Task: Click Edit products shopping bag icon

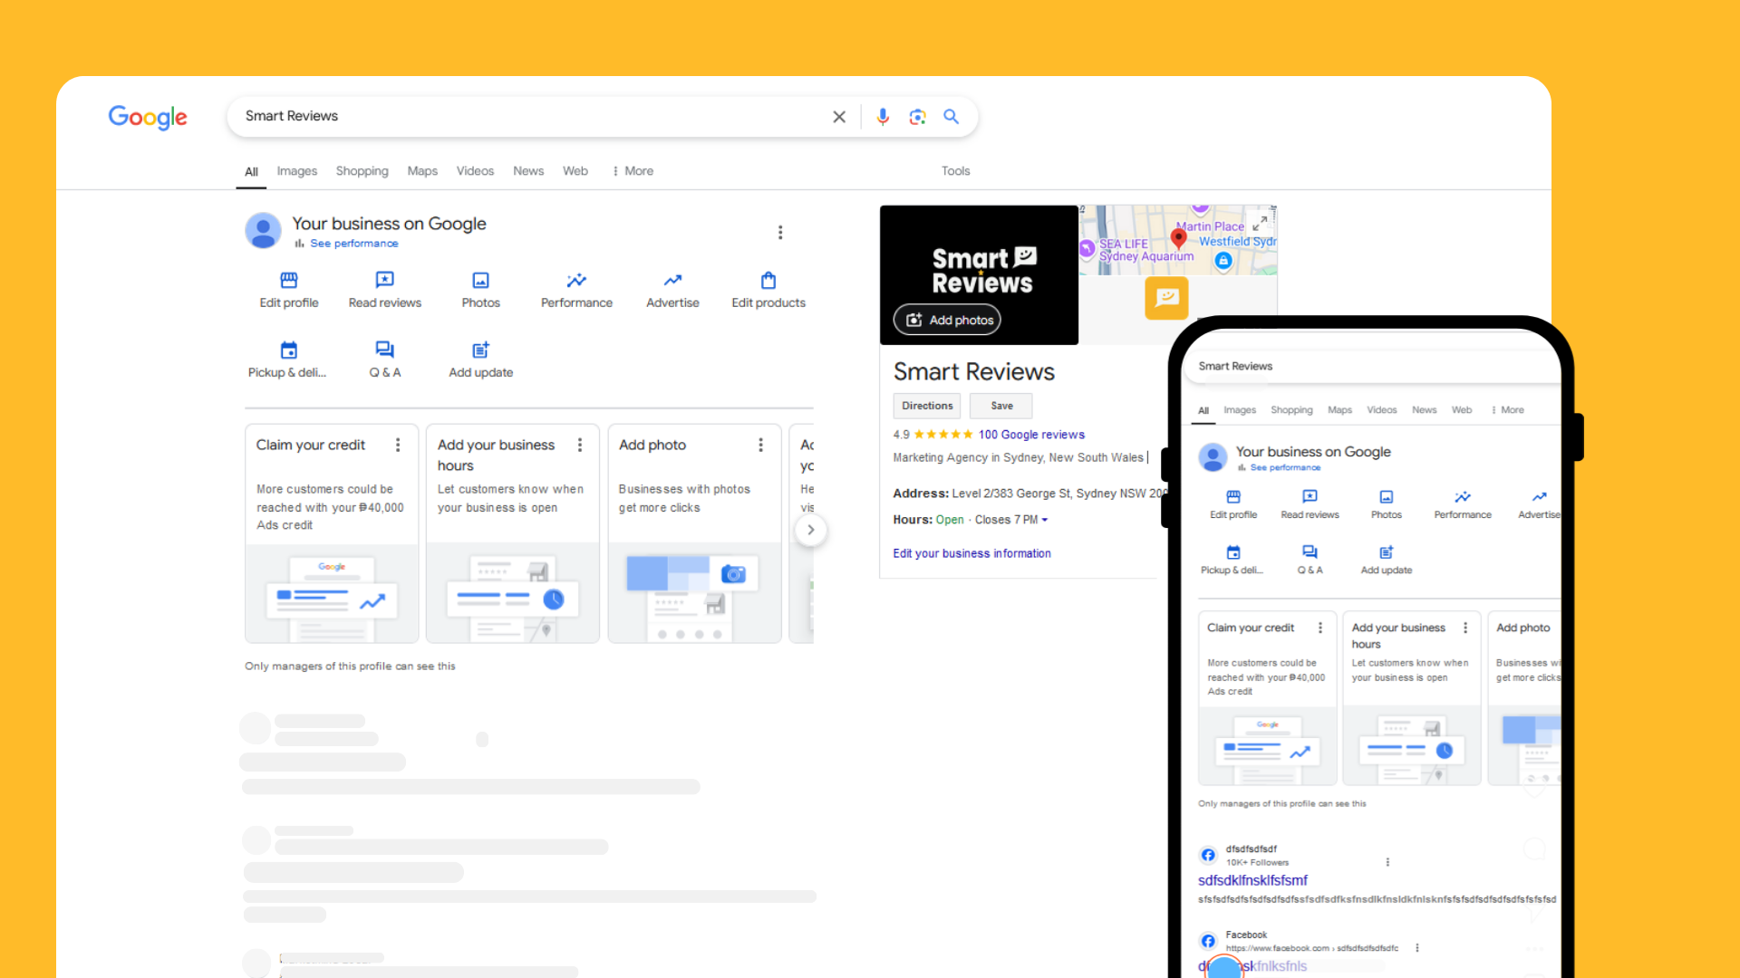Action: (768, 281)
